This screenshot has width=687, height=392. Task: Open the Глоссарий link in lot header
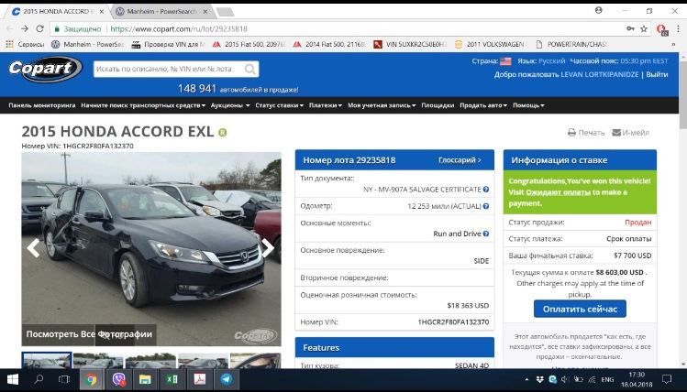(459, 159)
